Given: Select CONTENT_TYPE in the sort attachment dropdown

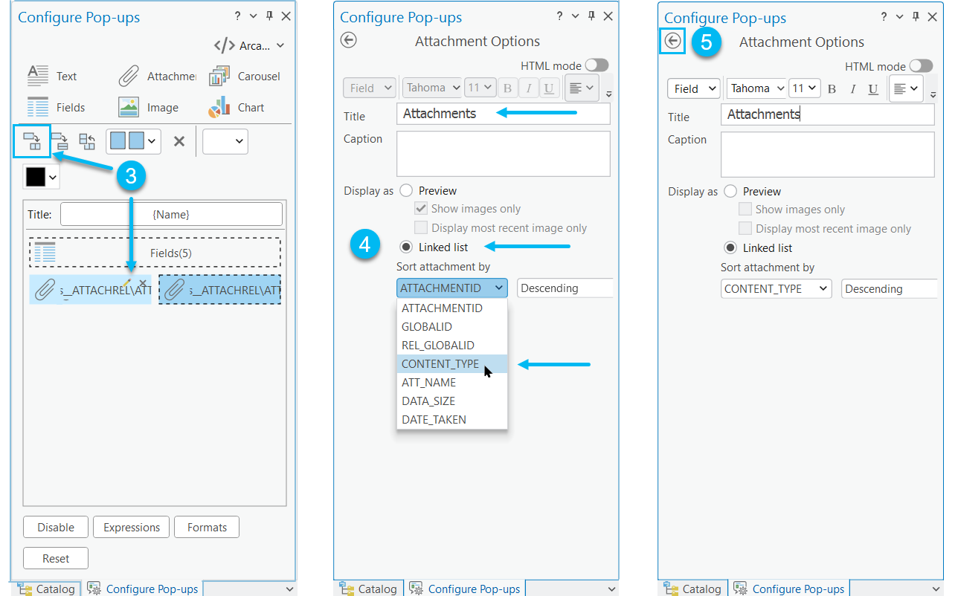Looking at the screenshot, I should [439, 363].
